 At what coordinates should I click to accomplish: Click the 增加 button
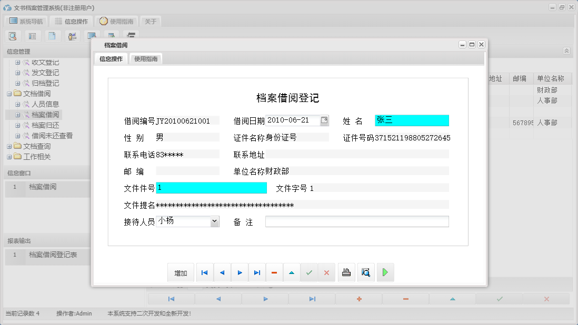181,272
